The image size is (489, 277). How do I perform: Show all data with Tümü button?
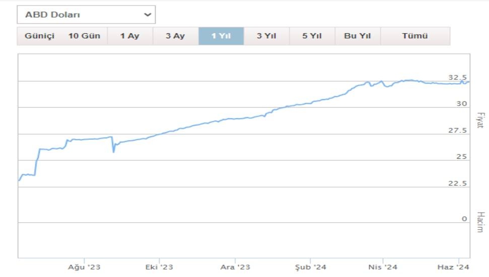click(x=415, y=36)
